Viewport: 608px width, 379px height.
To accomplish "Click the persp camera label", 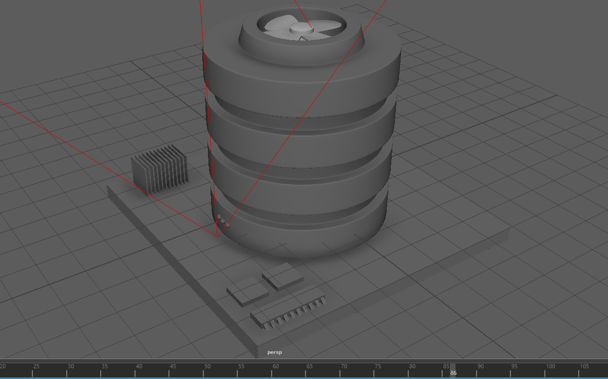I will tap(275, 352).
